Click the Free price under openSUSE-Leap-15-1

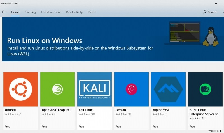point(44,127)
